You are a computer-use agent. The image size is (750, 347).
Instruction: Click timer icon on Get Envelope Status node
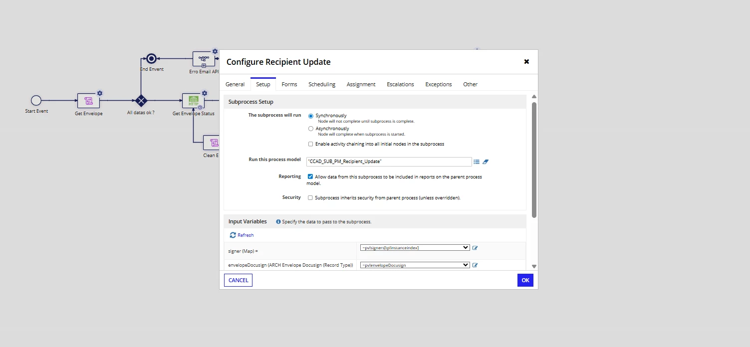click(200, 107)
